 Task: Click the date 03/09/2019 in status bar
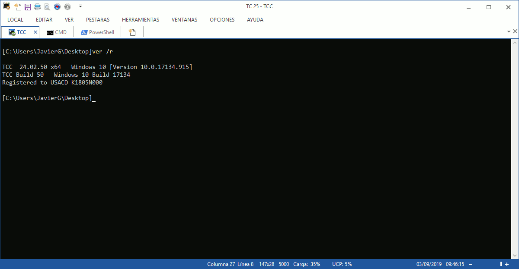[429, 264]
